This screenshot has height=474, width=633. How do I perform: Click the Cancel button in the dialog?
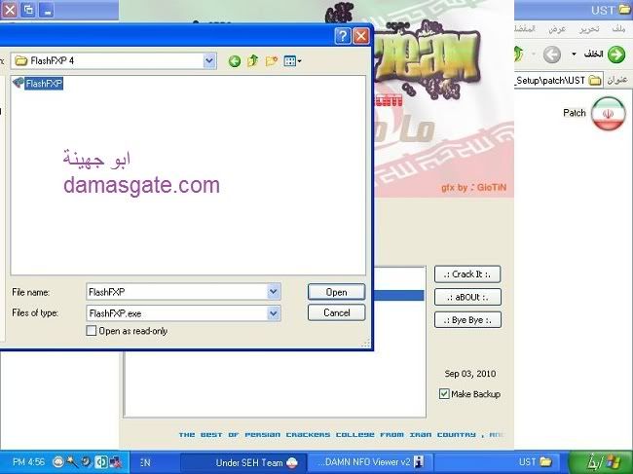tap(336, 312)
